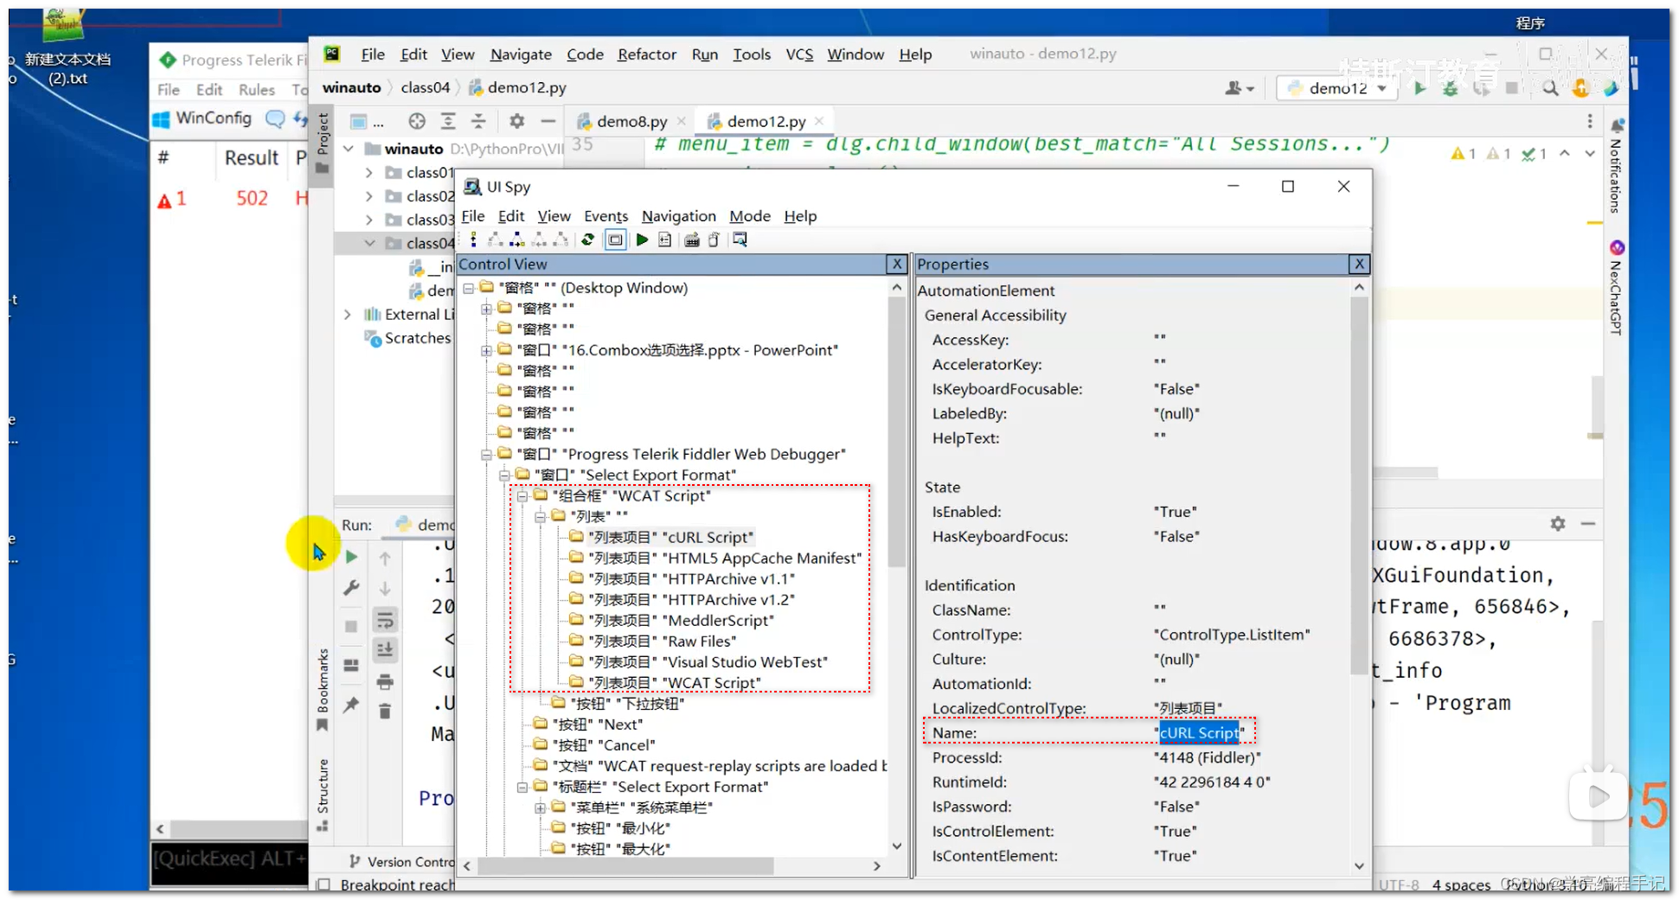Run the demo12 script with the green arrow
This screenshot has width=1679, height=900.
pyautogui.click(x=1420, y=87)
